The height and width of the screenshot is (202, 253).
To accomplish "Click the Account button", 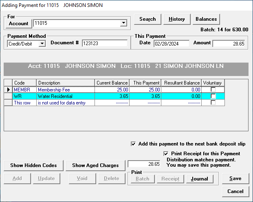I will click(x=19, y=24).
